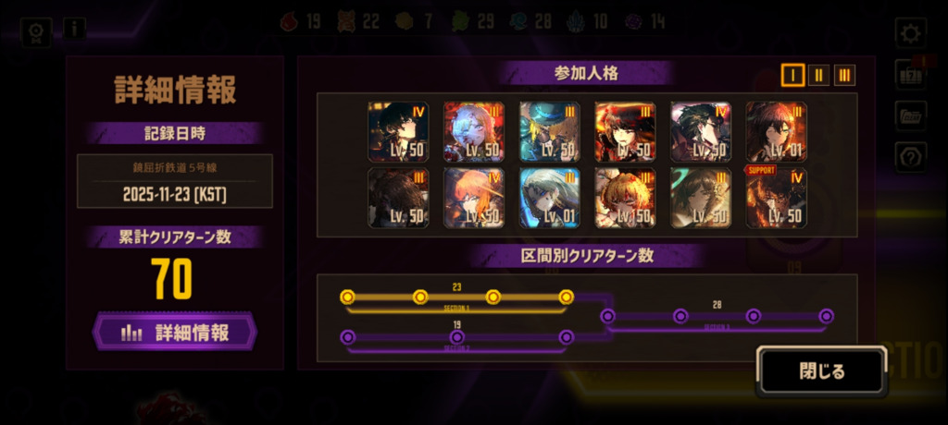Click the info 'i' icon at top left
The width and height of the screenshot is (948, 425).
(x=74, y=29)
